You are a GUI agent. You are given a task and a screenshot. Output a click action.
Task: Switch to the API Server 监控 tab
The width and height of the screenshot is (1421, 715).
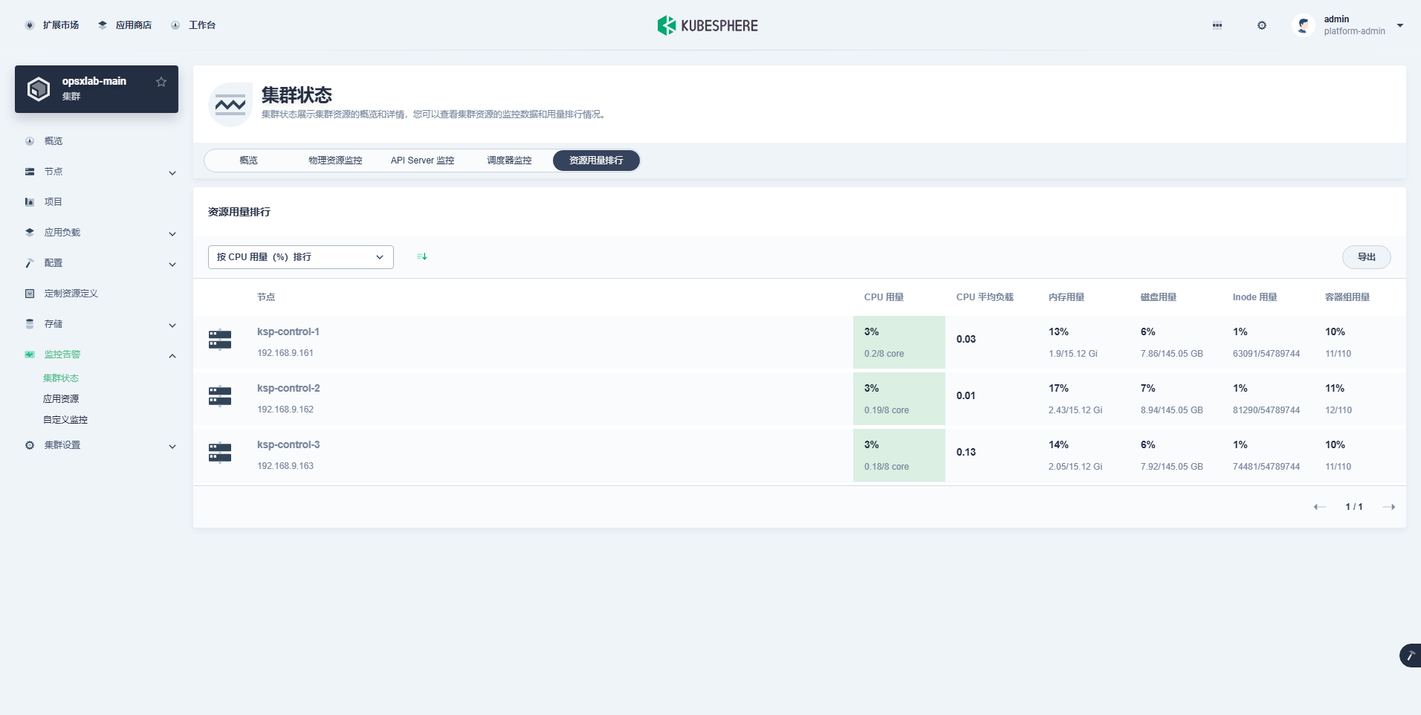tap(422, 161)
